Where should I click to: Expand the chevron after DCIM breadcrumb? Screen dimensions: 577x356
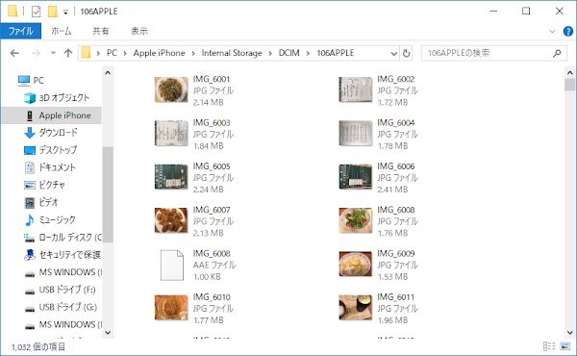[x=308, y=53]
